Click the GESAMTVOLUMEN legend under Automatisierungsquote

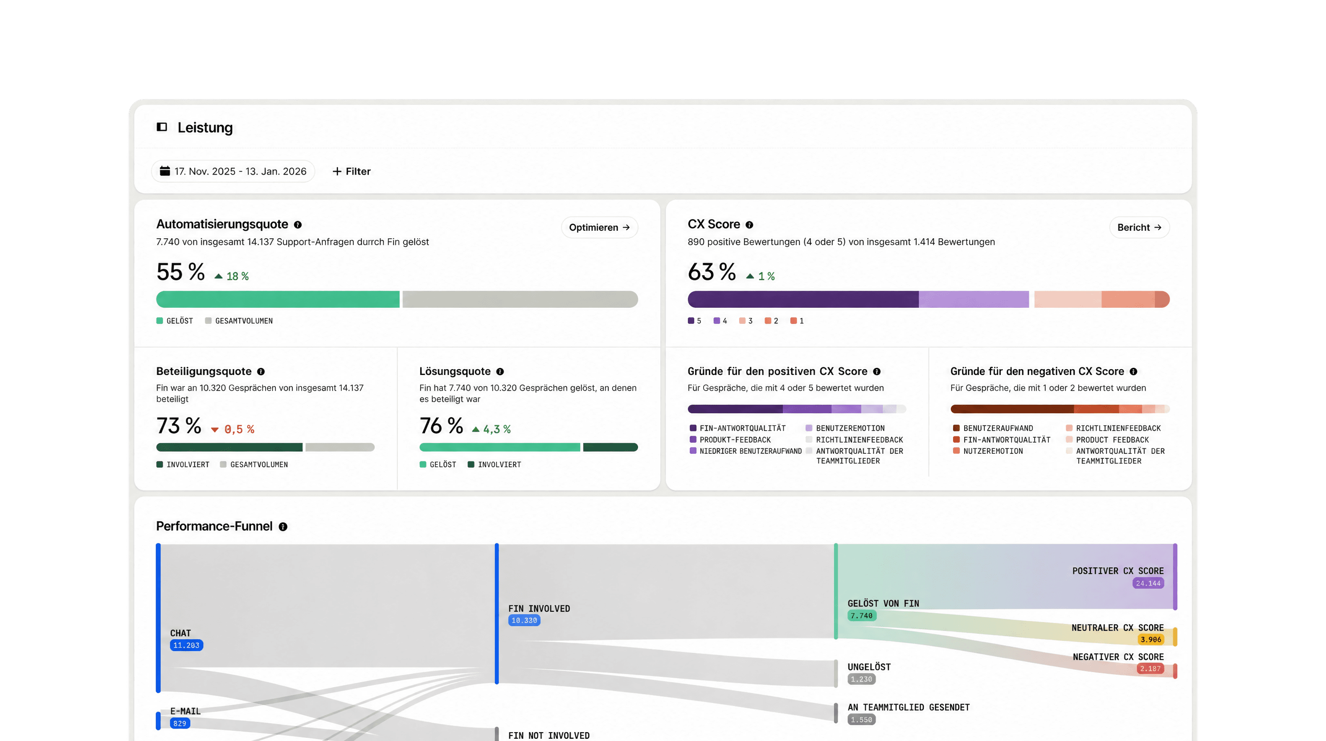click(239, 321)
